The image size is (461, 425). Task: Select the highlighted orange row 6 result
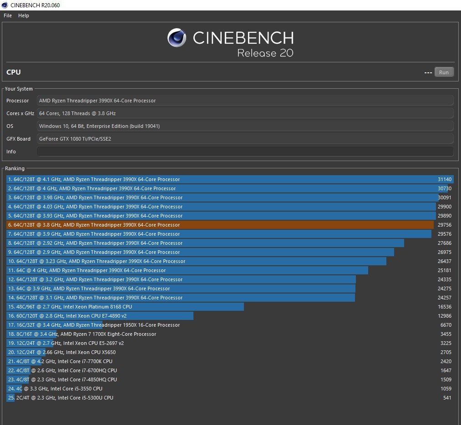tap(230, 225)
